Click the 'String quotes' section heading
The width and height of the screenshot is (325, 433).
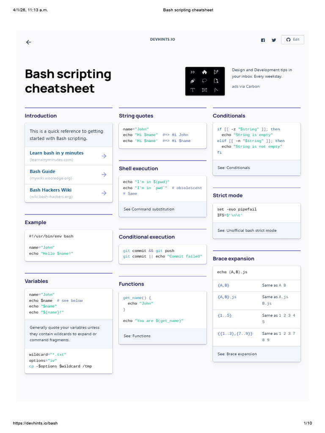tap(136, 116)
